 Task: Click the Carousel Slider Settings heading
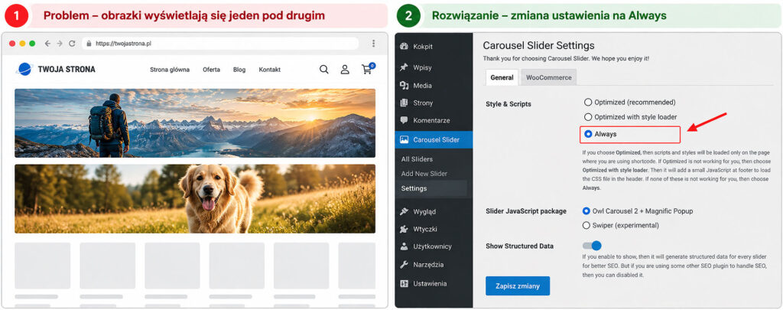tap(539, 45)
